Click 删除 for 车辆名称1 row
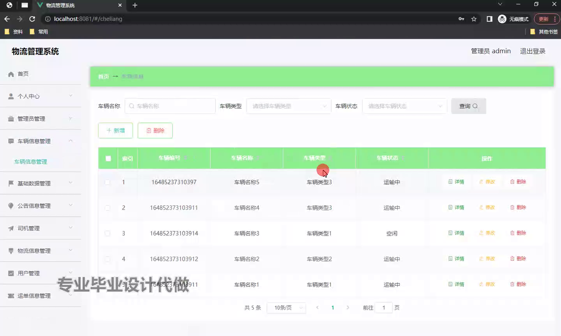This screenshot has height=336, width=561. tap(518, 284)
